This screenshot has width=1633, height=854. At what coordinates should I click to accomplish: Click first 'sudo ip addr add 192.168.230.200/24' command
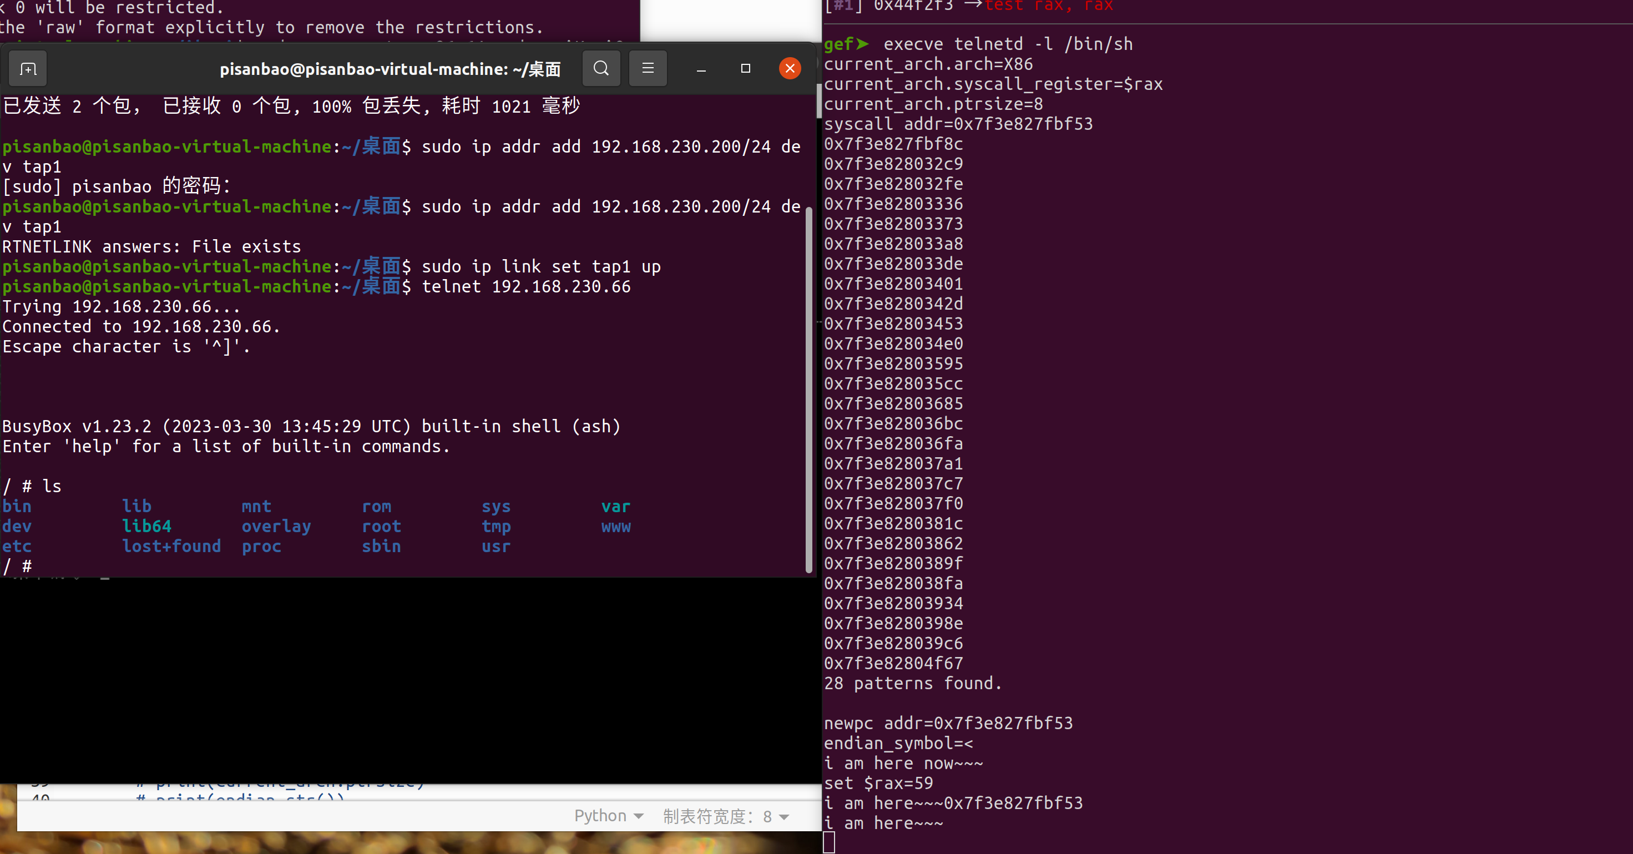point(596,147)
